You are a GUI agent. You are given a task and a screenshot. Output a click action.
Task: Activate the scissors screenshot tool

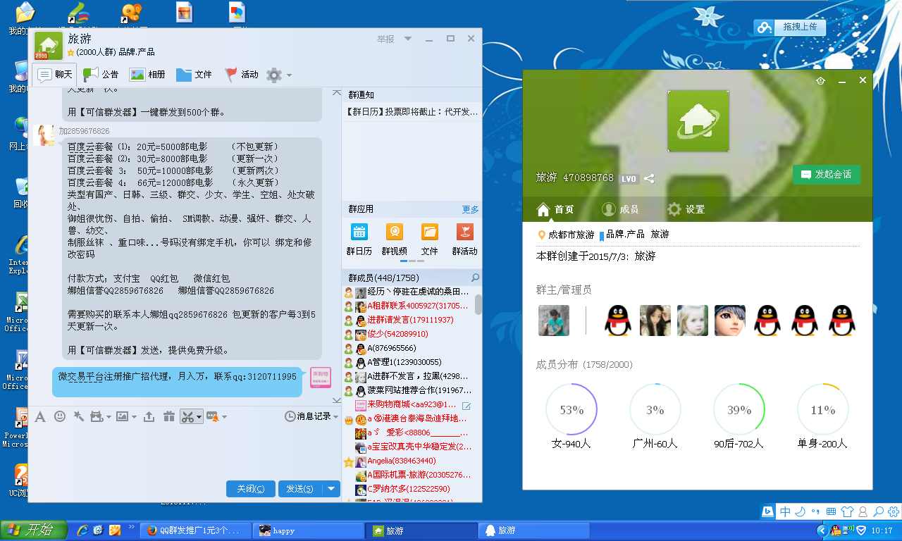(x=187, y=416)
